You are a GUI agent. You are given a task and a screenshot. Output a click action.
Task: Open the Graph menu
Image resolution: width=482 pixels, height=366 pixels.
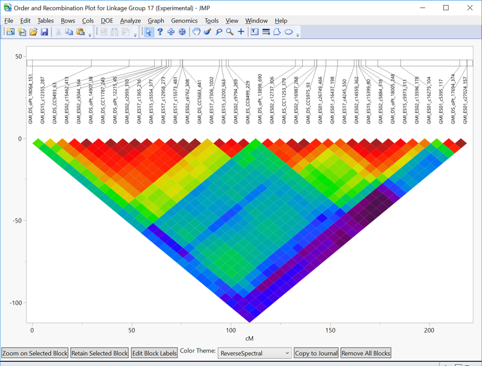(x=156, y=21)
